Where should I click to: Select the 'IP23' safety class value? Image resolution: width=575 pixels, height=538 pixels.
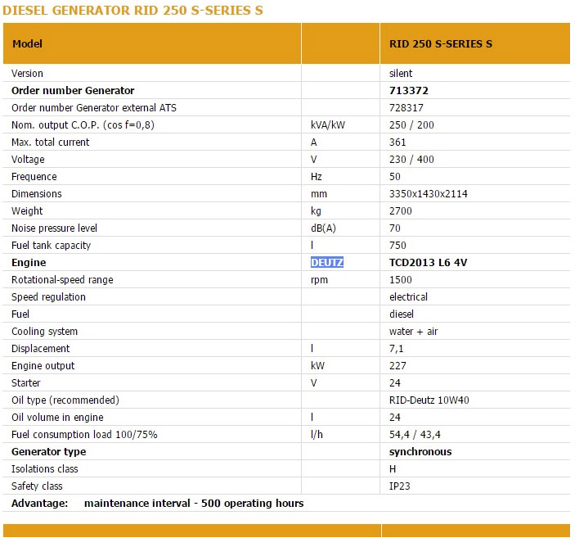point(399,486)
